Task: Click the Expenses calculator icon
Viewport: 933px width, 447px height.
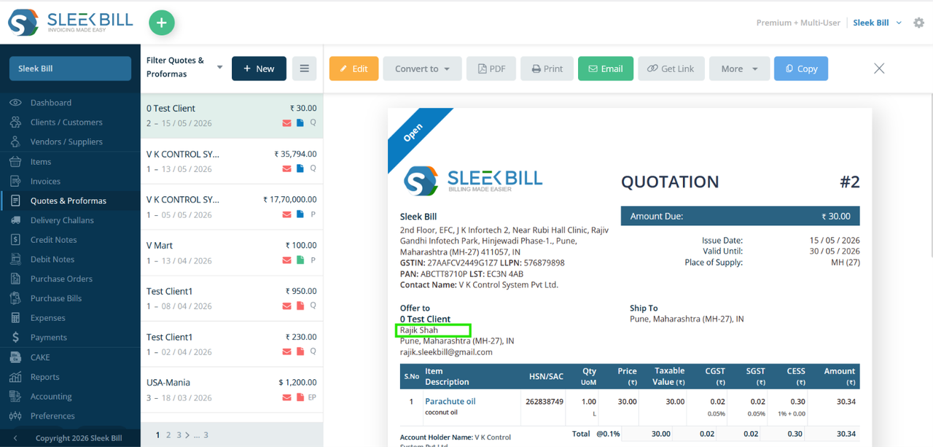Action: click(15, 318)
